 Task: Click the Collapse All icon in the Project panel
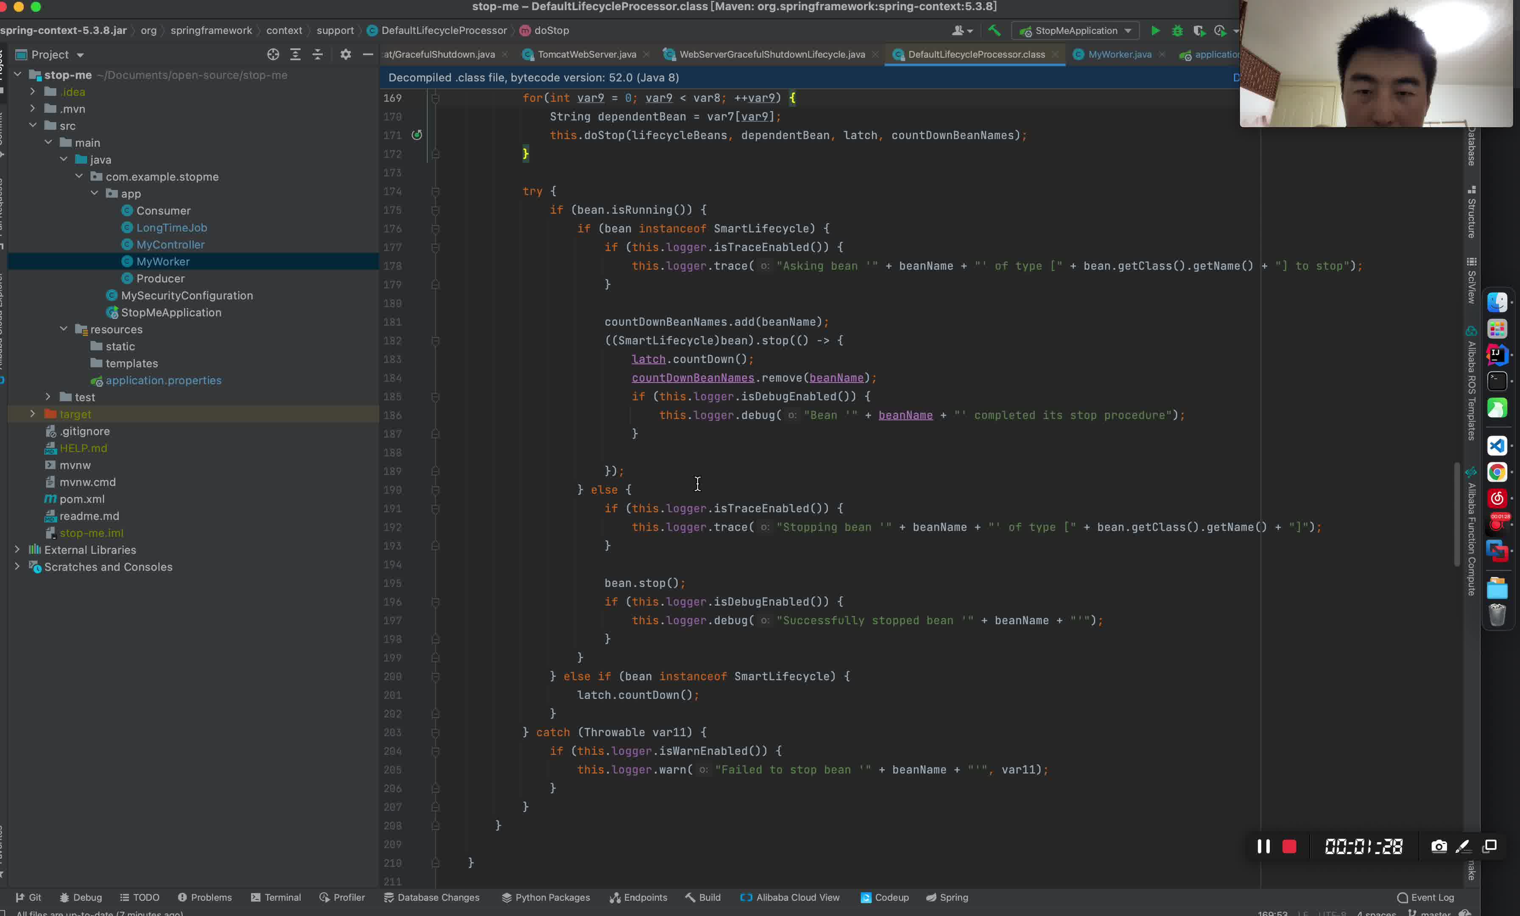tap(317, 54)
